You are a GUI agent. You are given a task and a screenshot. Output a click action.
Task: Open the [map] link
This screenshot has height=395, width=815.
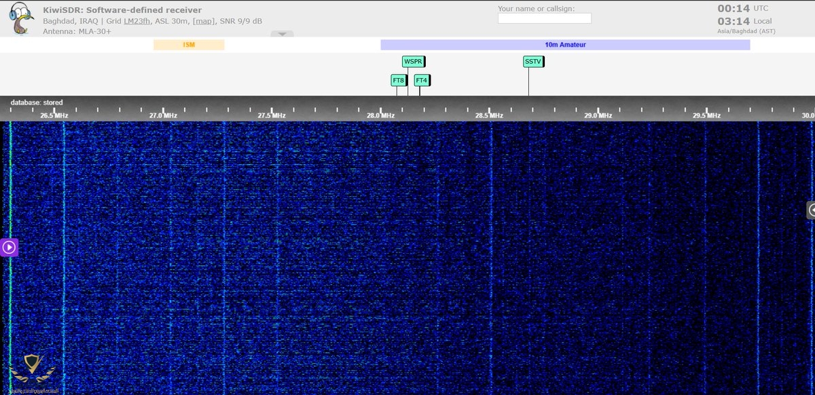pos(204,21)
